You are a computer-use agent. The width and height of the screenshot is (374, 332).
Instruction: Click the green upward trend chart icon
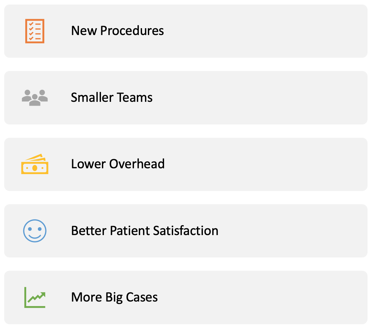pyautogui.click(x=35, y=297)
